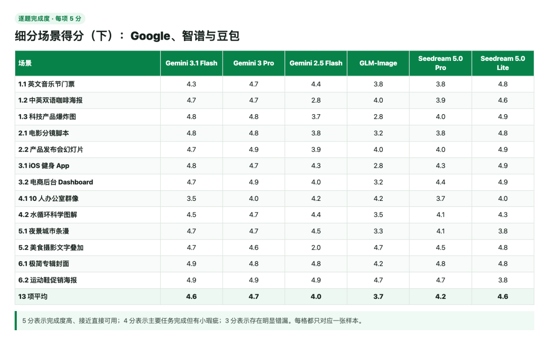Viewport: 549px width, 350px height.
Task: Select row label 5.2 美食摄影文字叠加
Action: point(51,248)
